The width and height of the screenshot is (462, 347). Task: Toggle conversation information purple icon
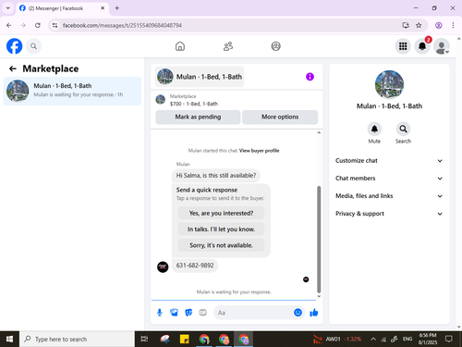(x=310, y=77)
